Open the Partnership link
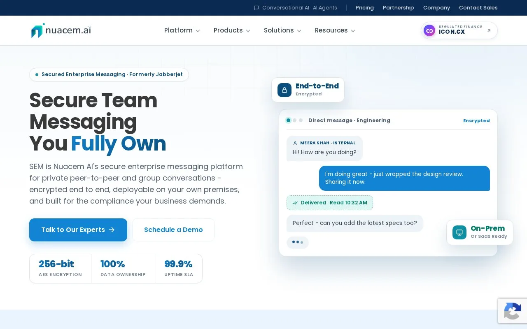Screen dimensions: 527x329 click(399, 8)
